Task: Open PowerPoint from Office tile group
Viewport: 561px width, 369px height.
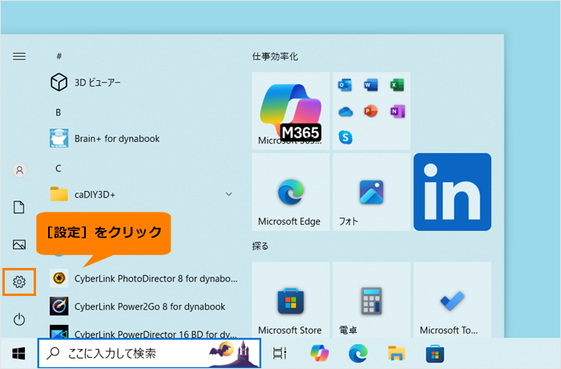Action: (x=371, y=111)
